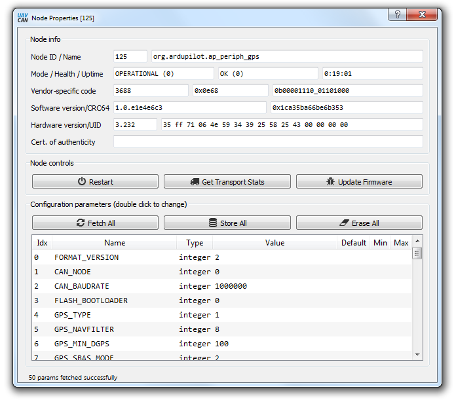This screenshot has width=456, height=400.
Task: Click the truck icon on Get Transport Stats
Action: (195, 182)
